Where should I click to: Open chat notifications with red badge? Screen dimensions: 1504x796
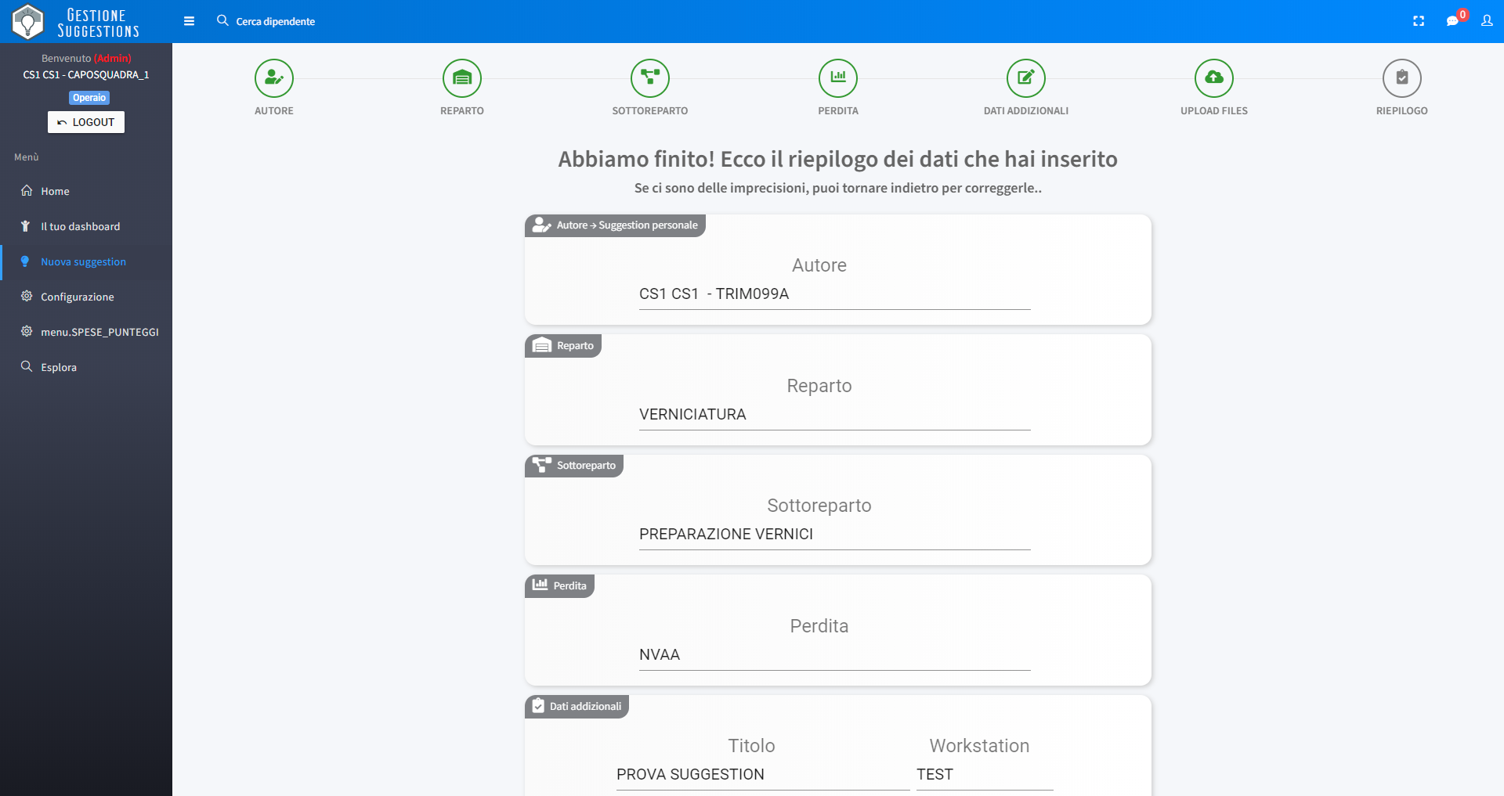coord(1454,20)
